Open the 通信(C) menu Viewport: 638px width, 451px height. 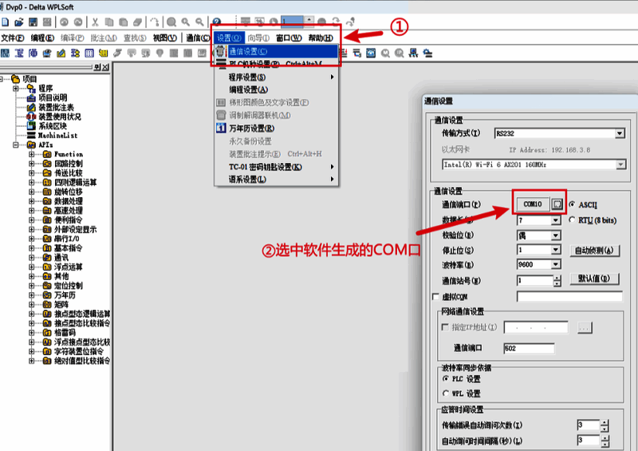198,38
